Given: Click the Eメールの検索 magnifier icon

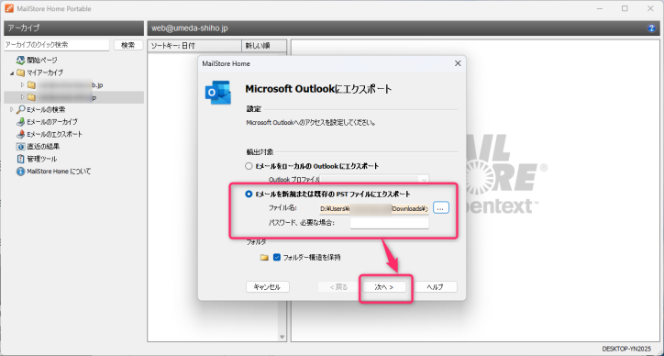Looking at the screenshot, I should 20,110.
